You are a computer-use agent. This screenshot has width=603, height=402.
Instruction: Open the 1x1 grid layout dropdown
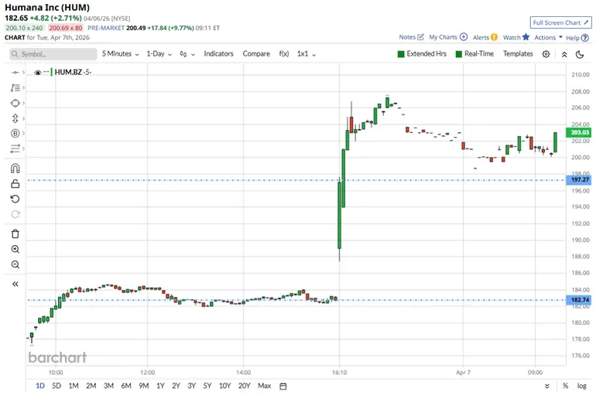point(306,54)
